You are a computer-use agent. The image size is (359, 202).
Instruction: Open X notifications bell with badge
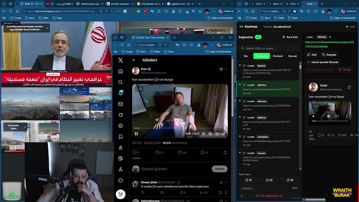(121, 93)
